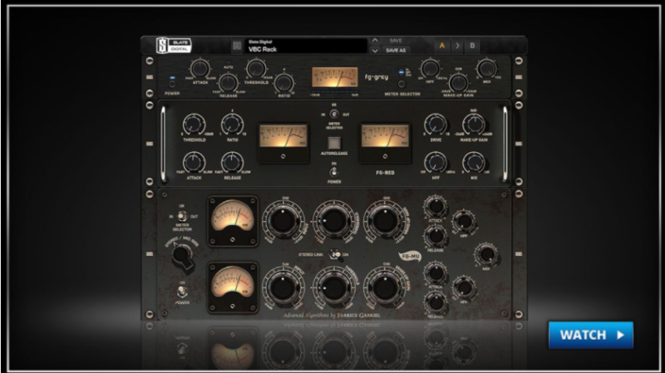Copy A to B with arrow button
This screenshot has width=665, height=373.
[x=456, y=46]
